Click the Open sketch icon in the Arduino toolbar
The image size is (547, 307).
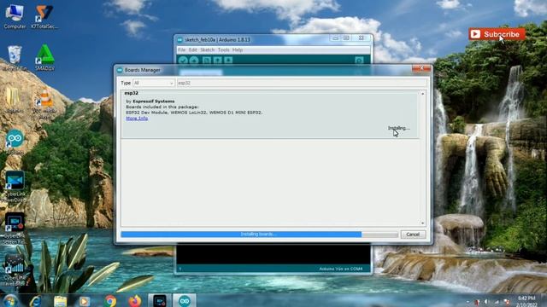click(x=218, y=61)
